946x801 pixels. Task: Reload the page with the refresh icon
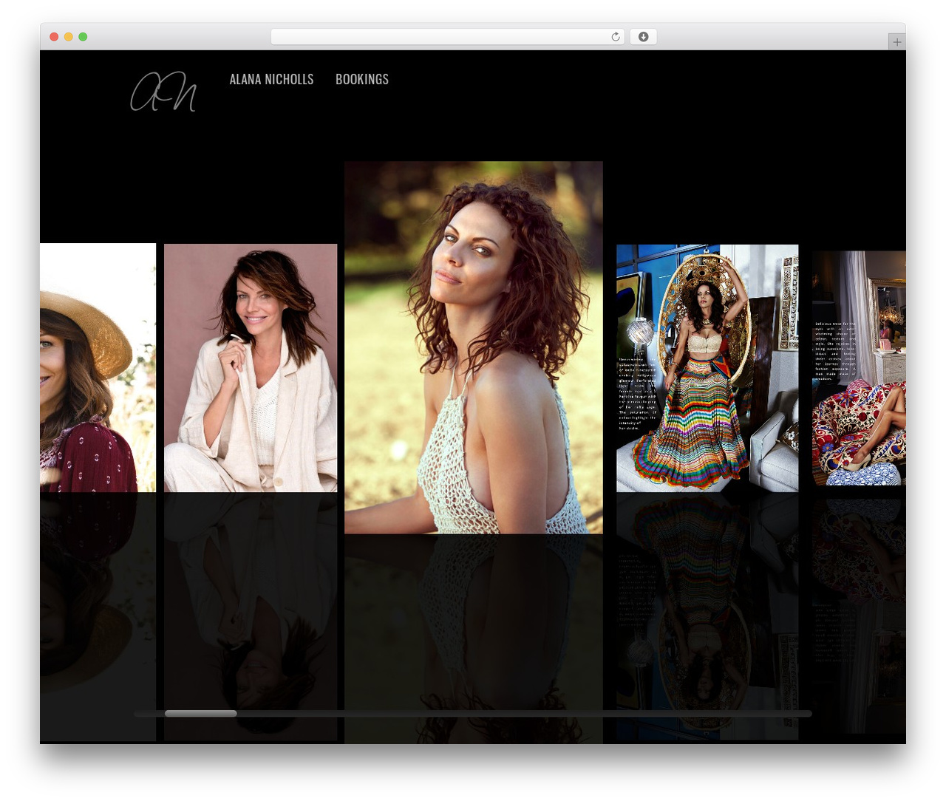pos(616,37)
